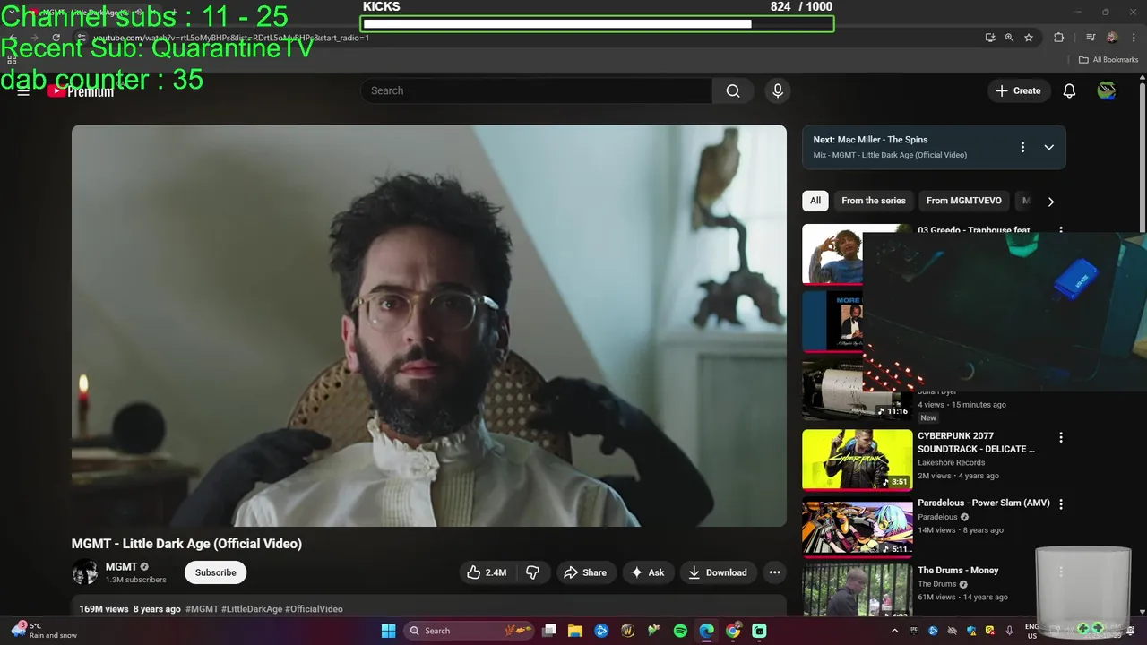
Task: Share the video
Action: (585, 572)
